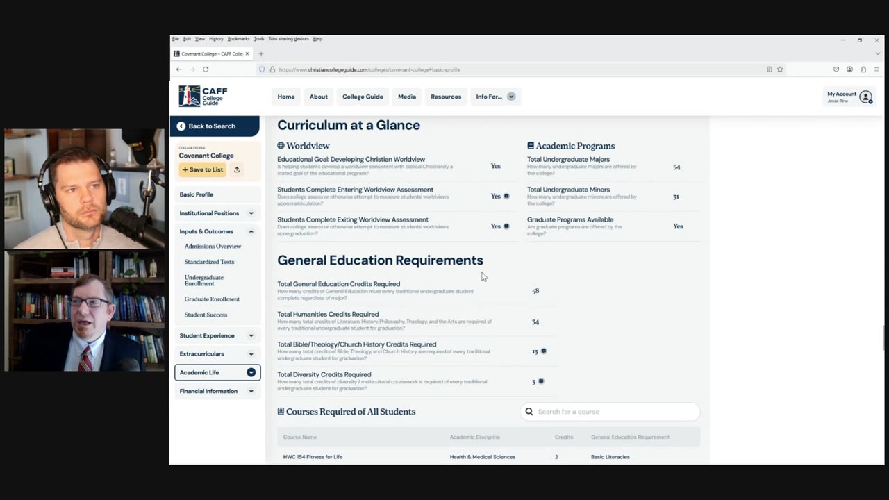The width and height of the screenshot is (889, 500).
Task: Click the CAFF College Guide logo
Action: click(x=203, y=96)
